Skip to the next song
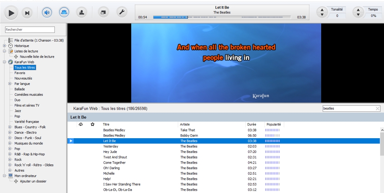This screenshot has height=193, width=384. pyautogui.click(x=27, y=13)
